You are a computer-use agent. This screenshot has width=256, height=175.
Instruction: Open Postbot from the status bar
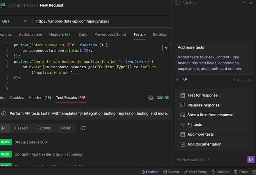click(x=150, y=172)
